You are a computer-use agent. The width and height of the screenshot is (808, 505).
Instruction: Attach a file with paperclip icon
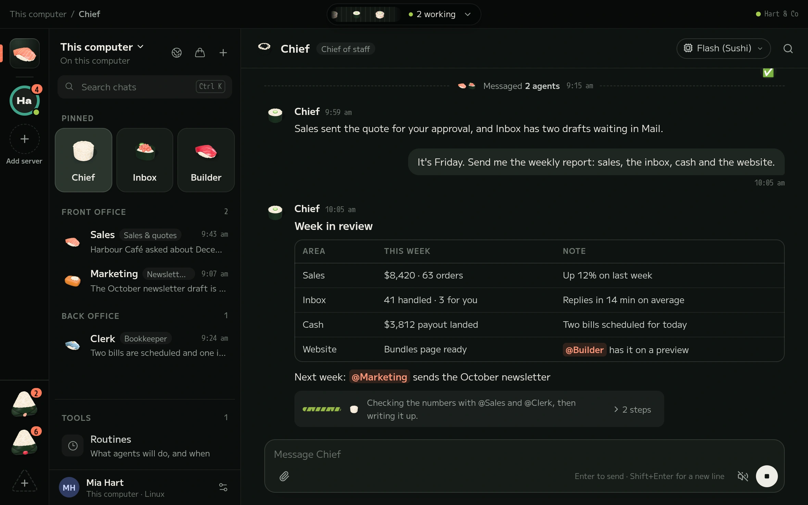coord(284,476)
